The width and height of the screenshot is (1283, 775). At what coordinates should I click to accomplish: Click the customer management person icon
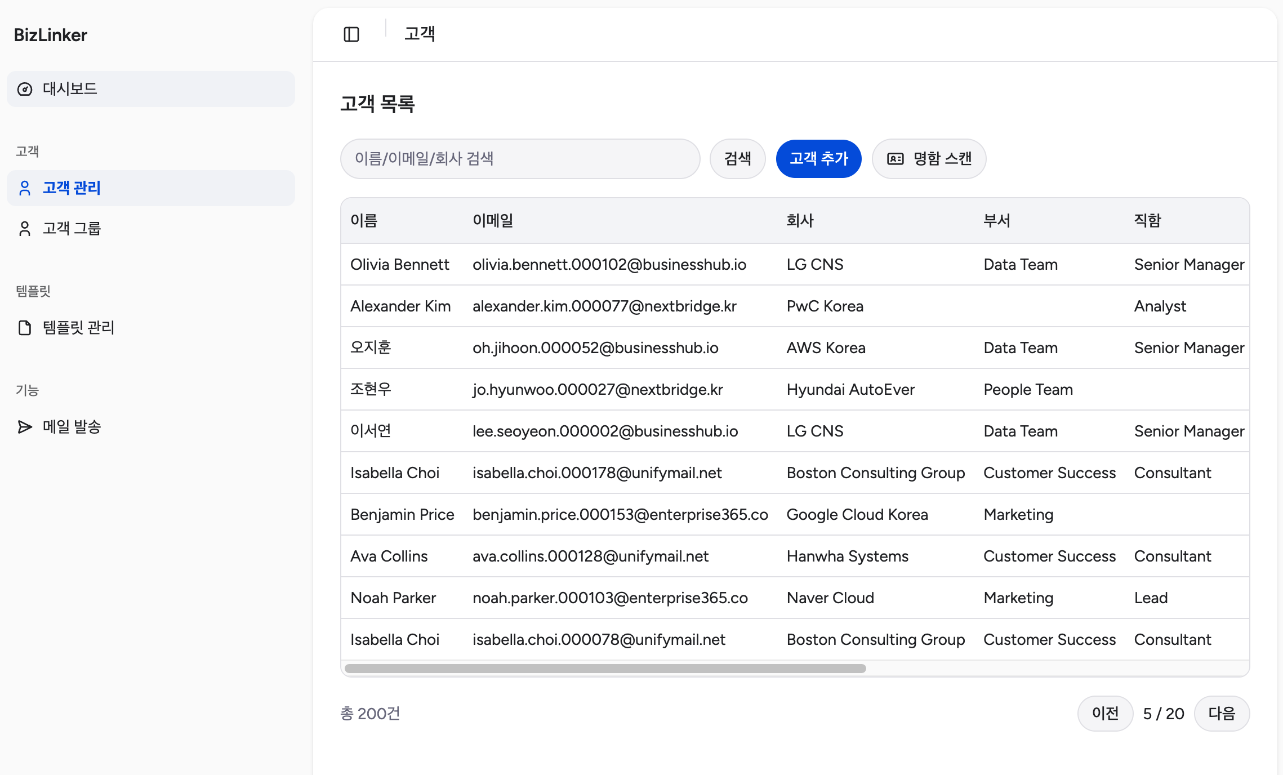tap(25, 188)
